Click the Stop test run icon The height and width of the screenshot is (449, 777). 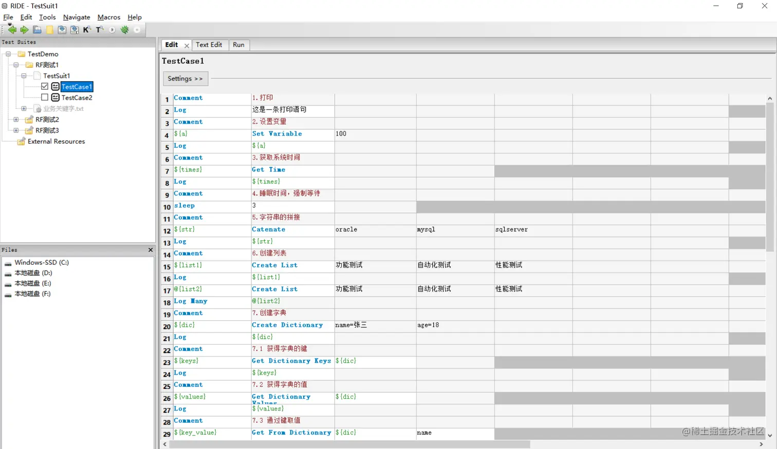[137, 30]
